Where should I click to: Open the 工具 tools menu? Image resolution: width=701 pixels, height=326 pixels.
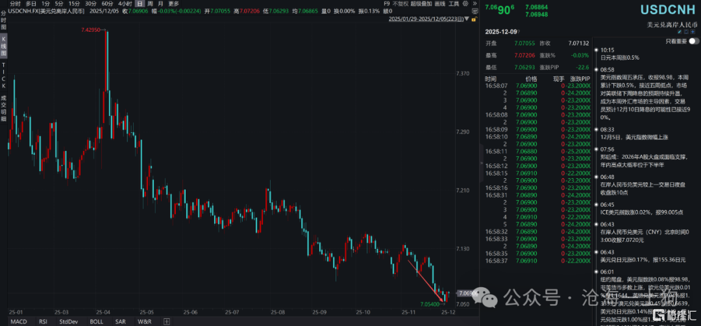coord(454,3)
